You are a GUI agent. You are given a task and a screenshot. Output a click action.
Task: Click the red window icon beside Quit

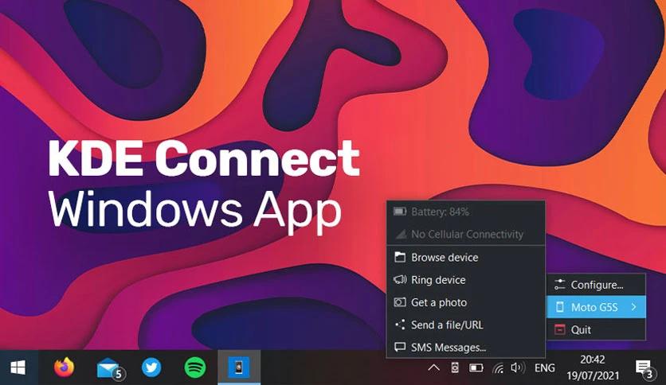(x=560, y=329)
